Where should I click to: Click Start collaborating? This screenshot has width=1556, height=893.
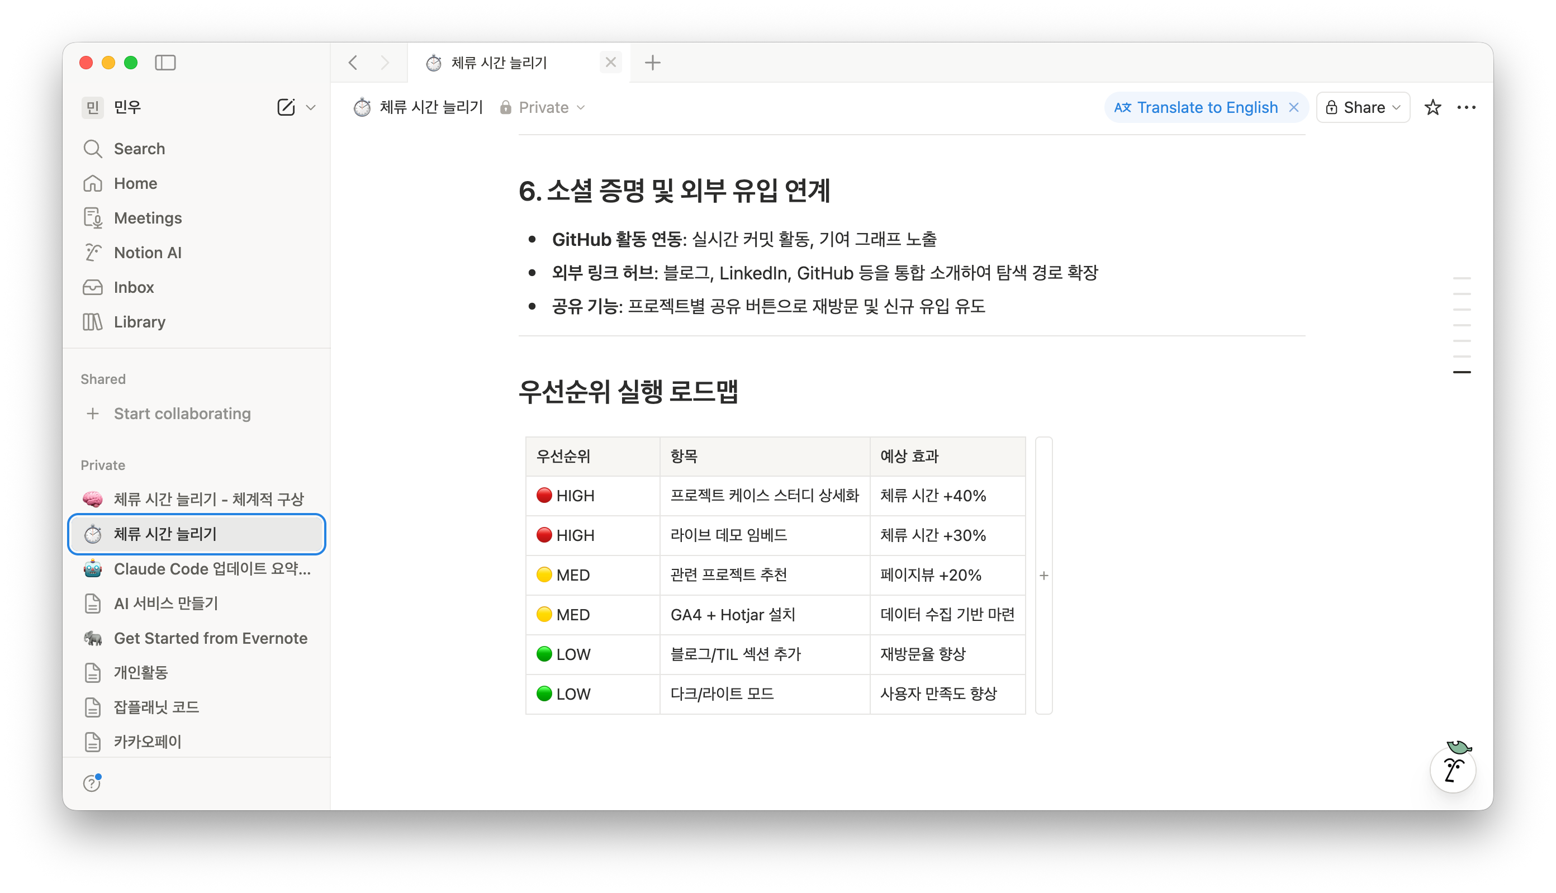(x=196, y=414)
